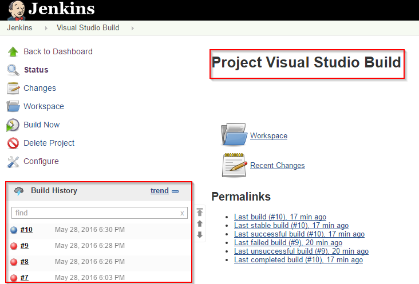This screenshot has height=284, width=419.
Task: Open Last failed build (#9) permalink
Action: click(x=288, y=242)
